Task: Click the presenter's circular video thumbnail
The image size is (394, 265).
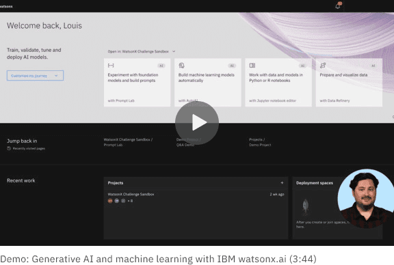Action: pyautogui.click(x=365, y=199)
